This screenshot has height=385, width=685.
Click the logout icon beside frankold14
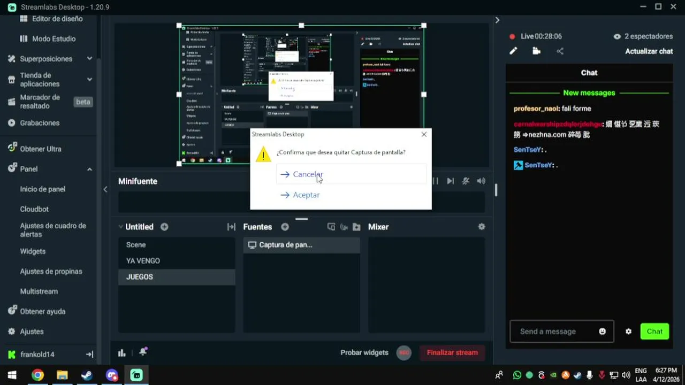click(89, 355)
